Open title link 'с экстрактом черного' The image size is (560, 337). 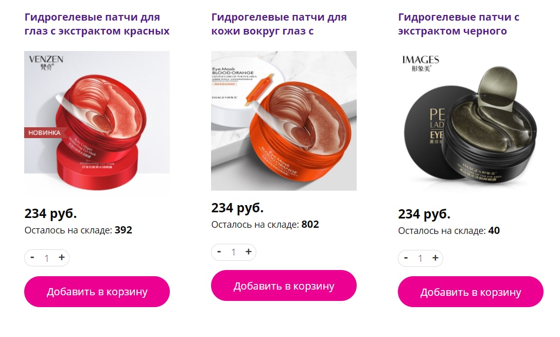(459, 24)
